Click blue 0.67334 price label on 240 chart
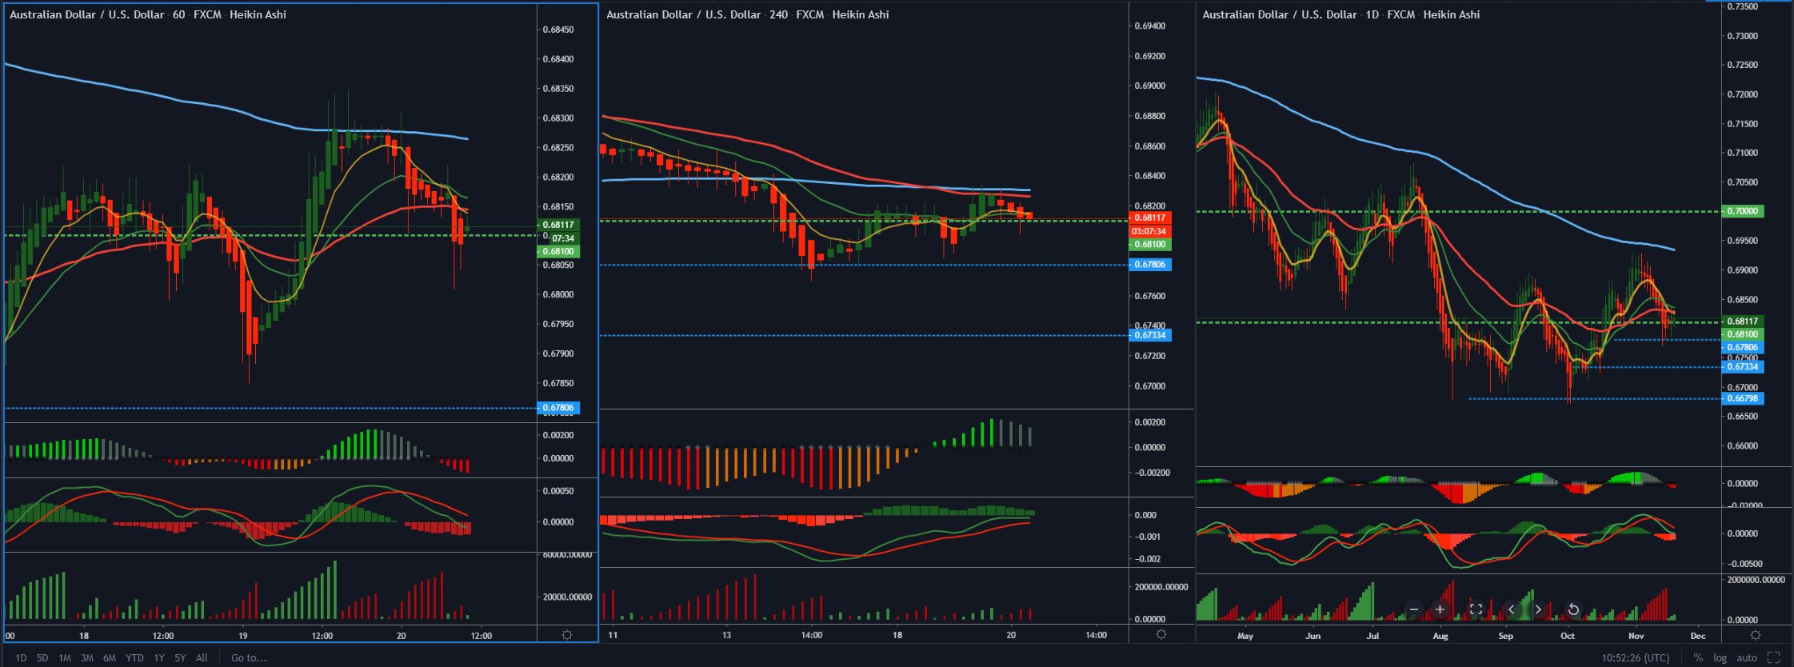Image resolution: width=1794 pixels, height=667 pixels. (1149, 335)
